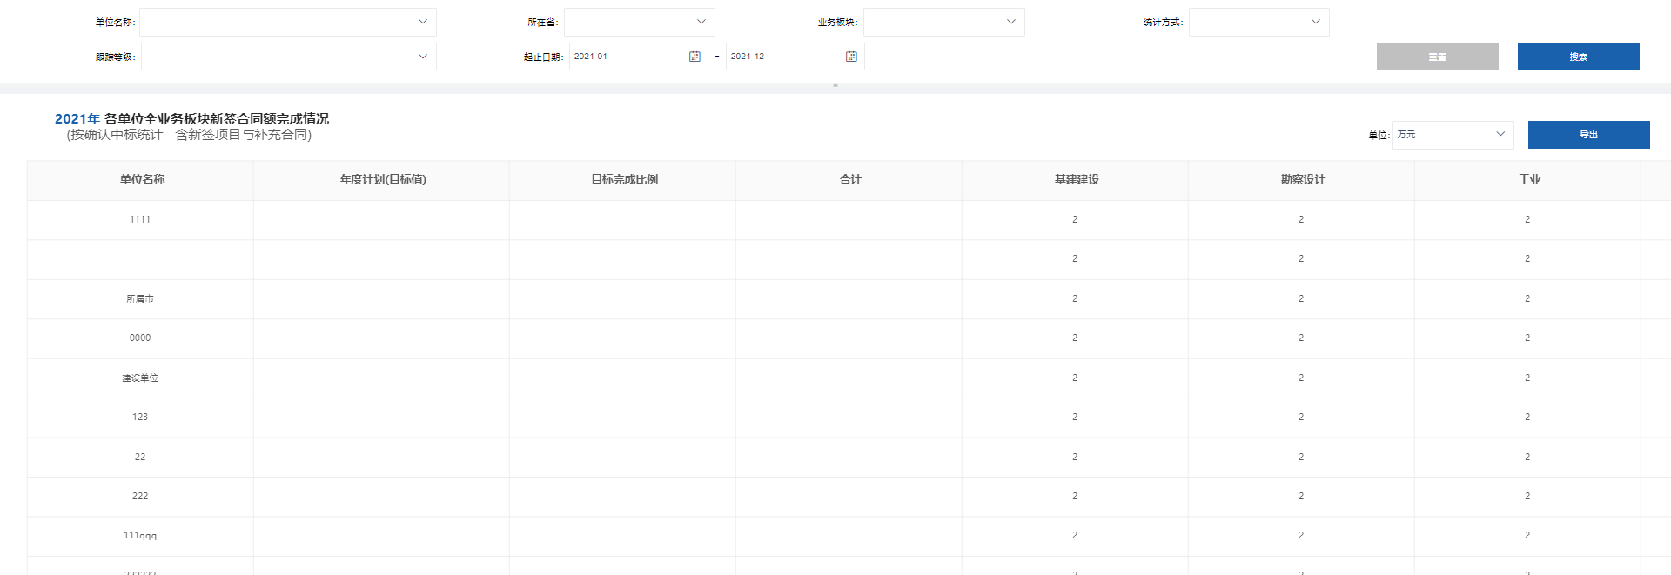1671x575 pixels.
Task: Click the 勘察设计 column header
Action: tap(1303, 179)
